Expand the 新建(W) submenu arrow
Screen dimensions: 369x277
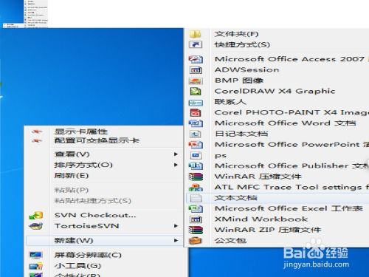[176, 240]
